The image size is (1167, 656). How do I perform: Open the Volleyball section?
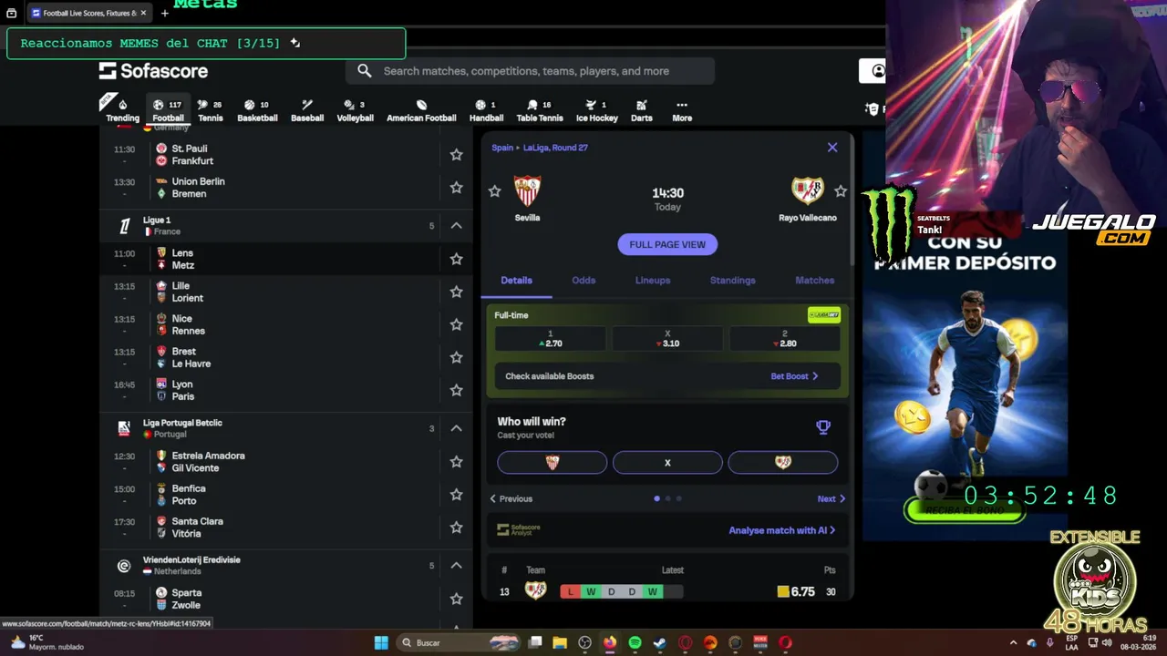[355, 110]
